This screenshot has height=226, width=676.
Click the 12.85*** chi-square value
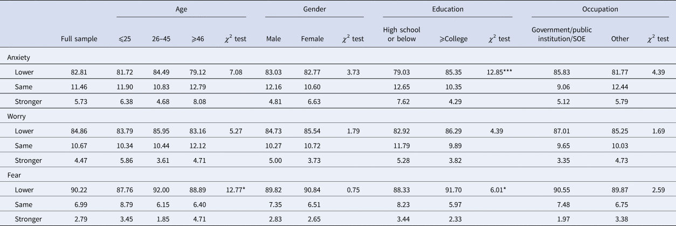tap(497, 73)
